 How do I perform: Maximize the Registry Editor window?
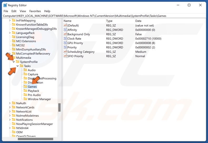[x=189, y=5]
